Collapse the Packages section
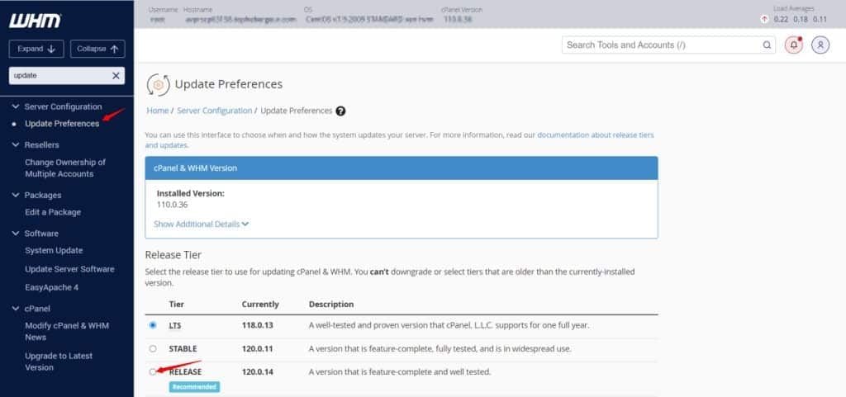Screen dimensions: 846x397 click(16, 195)
